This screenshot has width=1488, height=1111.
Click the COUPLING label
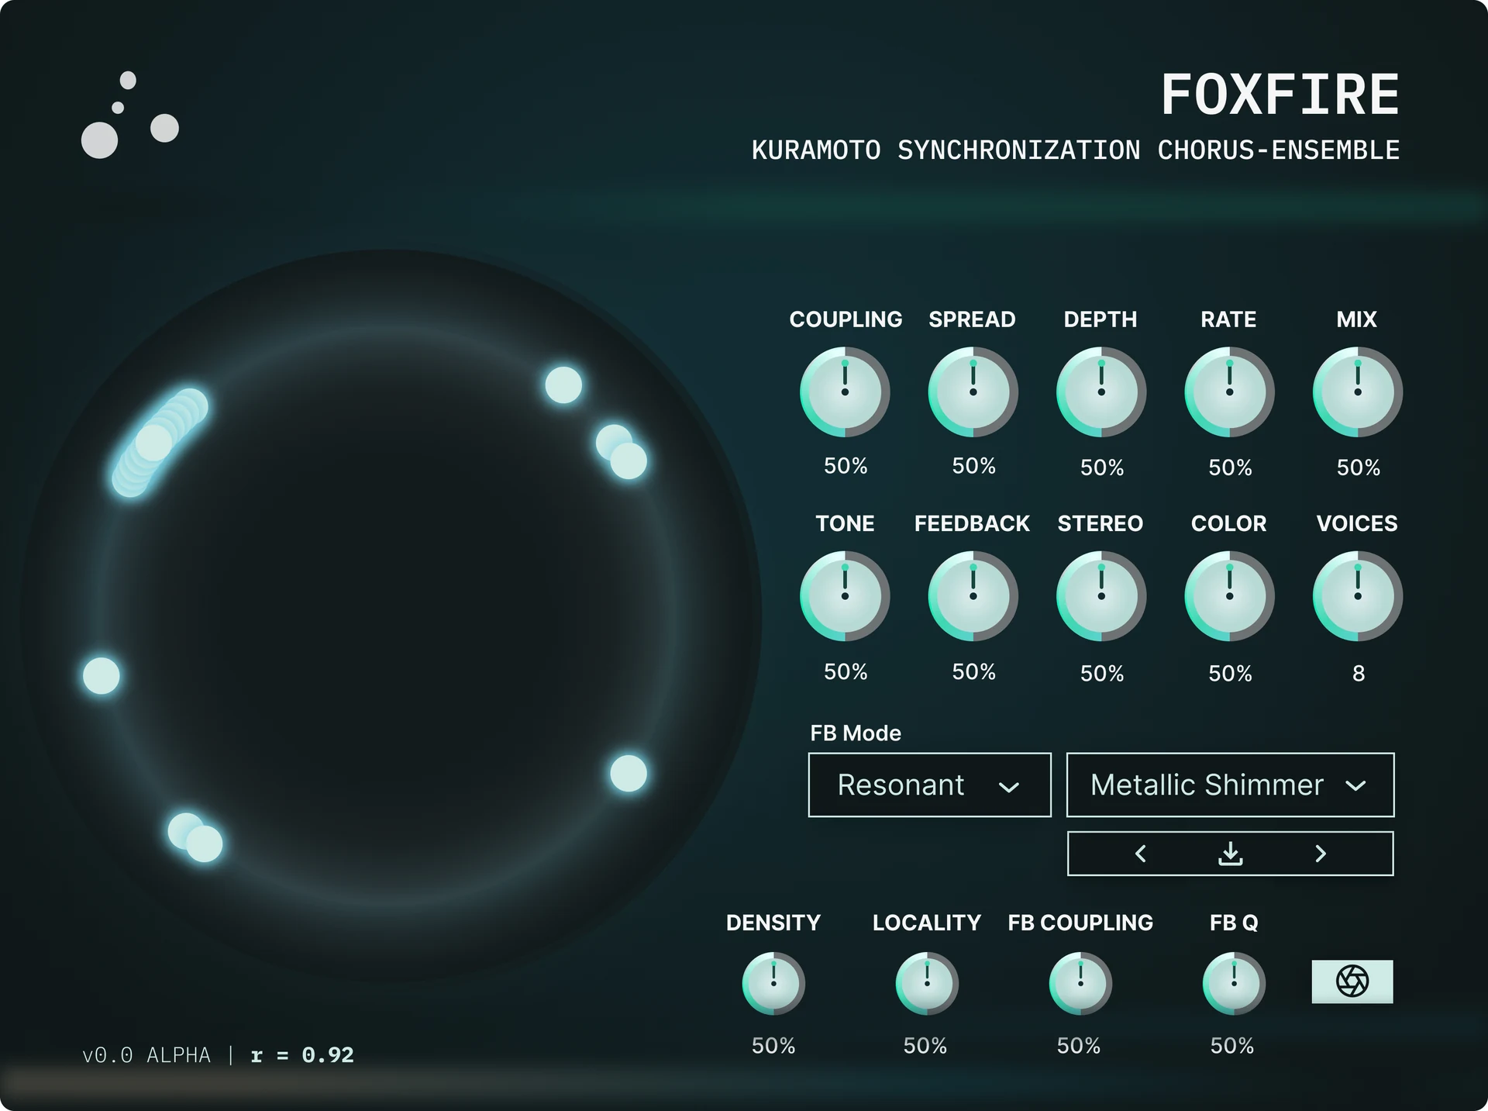pos(846,319)
